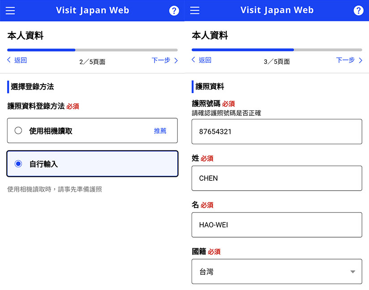The width and height of the screenshot is (369, 290).
Task: Click the 護照資料登錄方法 label
Action: (x=36, y=106)
